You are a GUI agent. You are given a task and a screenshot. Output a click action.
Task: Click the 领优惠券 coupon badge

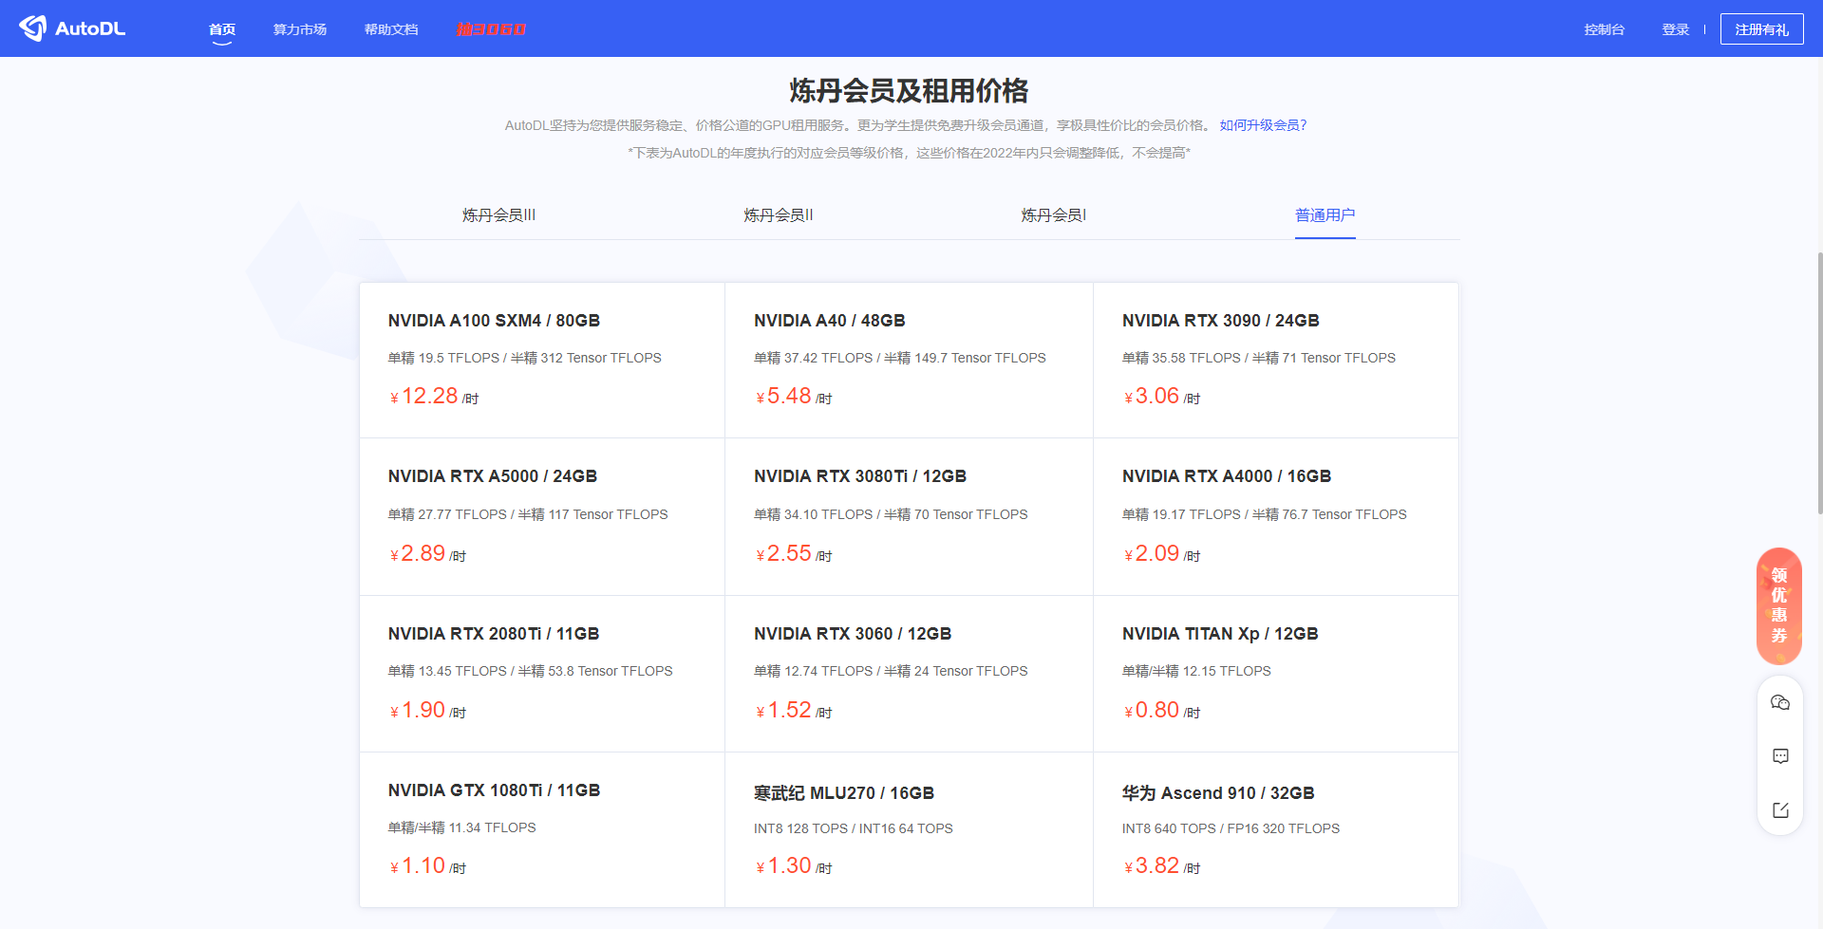pos(1779,605)
